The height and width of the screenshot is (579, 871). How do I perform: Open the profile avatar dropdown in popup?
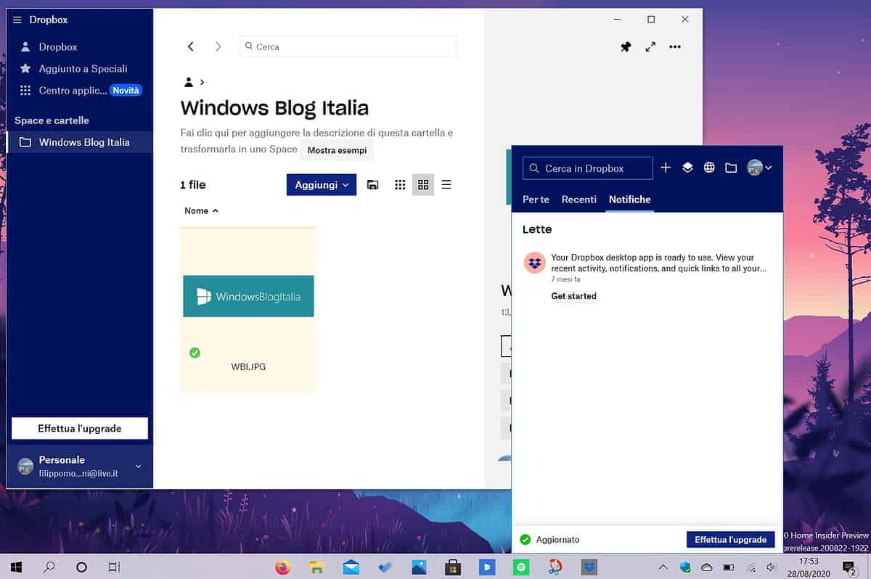[x=756, y=167]
